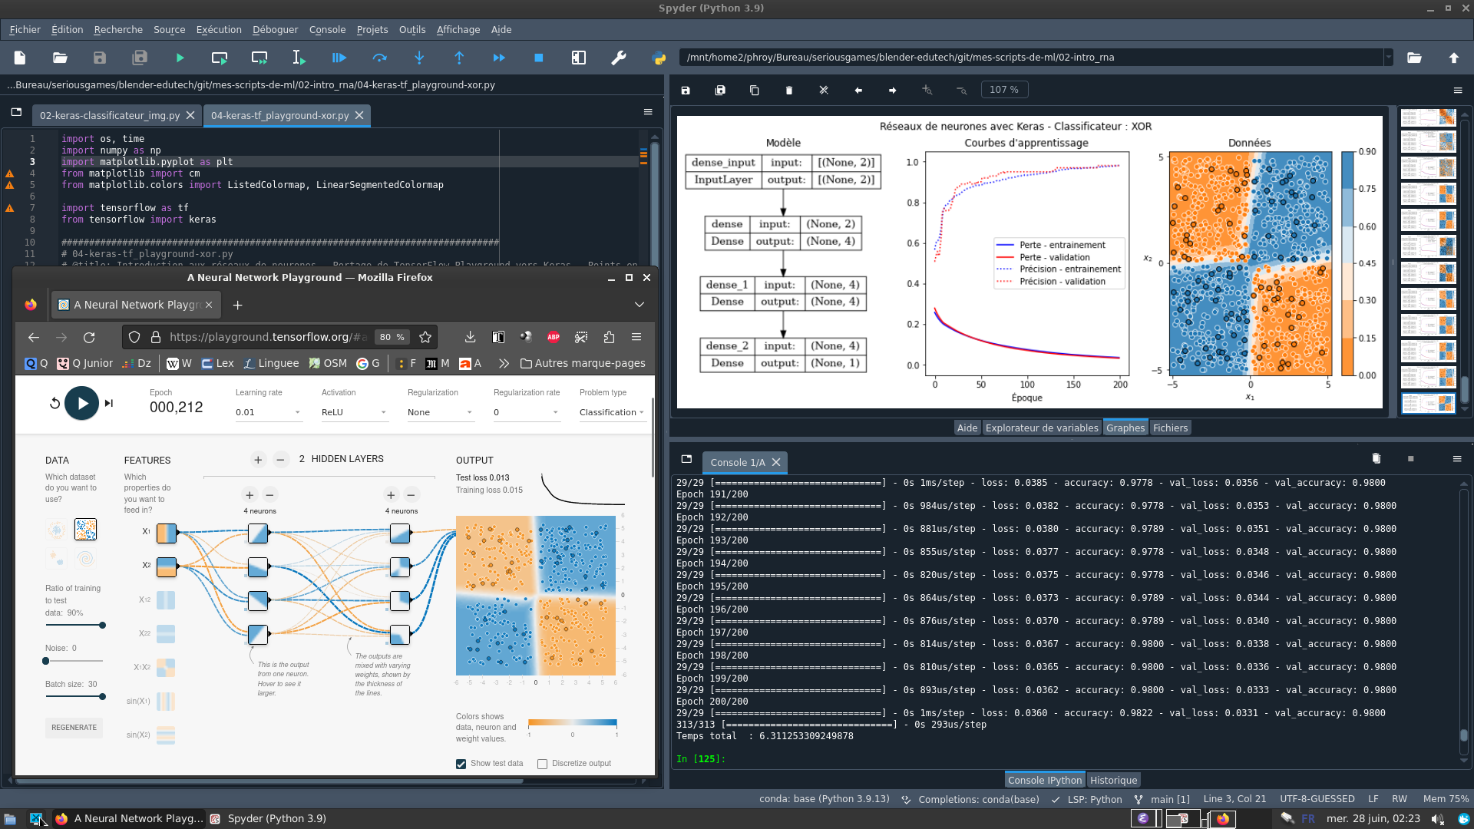Toggle the Show test data checkbox

(461, 763)
